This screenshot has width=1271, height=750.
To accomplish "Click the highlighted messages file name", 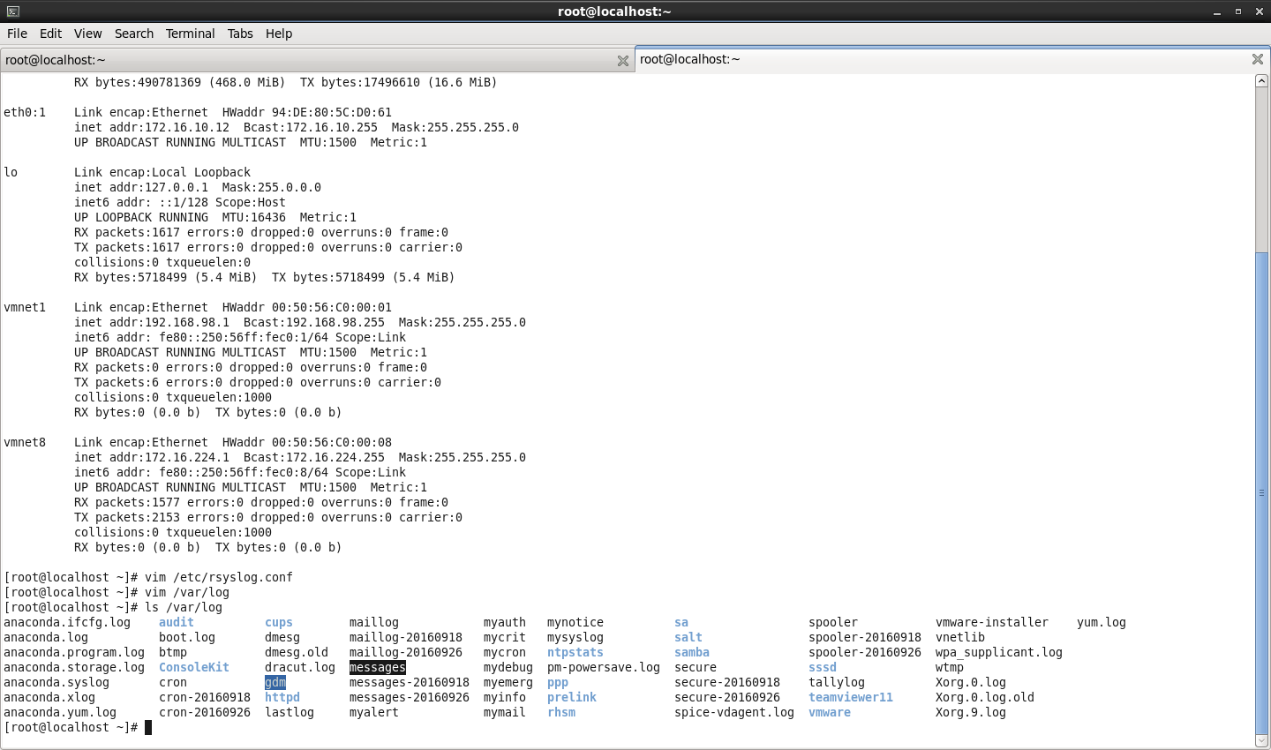I will coord(378,667).
